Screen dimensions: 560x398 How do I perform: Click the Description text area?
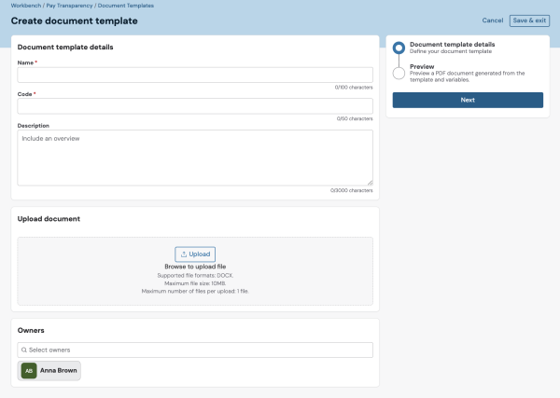click(195, 158)
